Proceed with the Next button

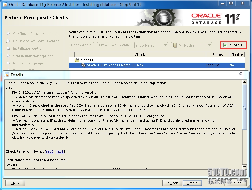point(192,183)
